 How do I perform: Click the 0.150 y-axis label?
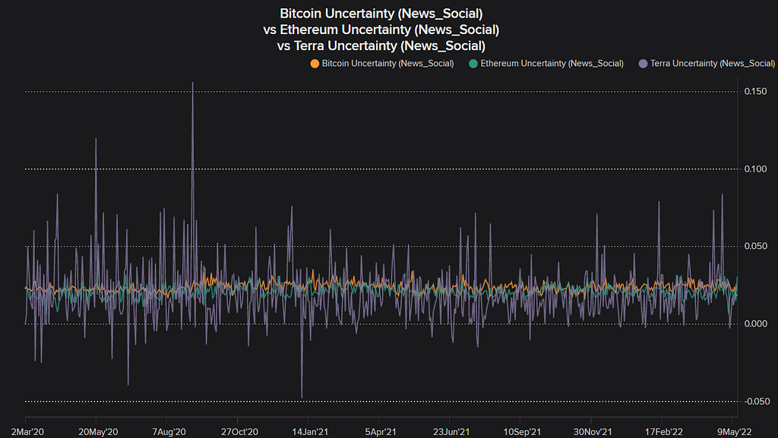(755, 91)
